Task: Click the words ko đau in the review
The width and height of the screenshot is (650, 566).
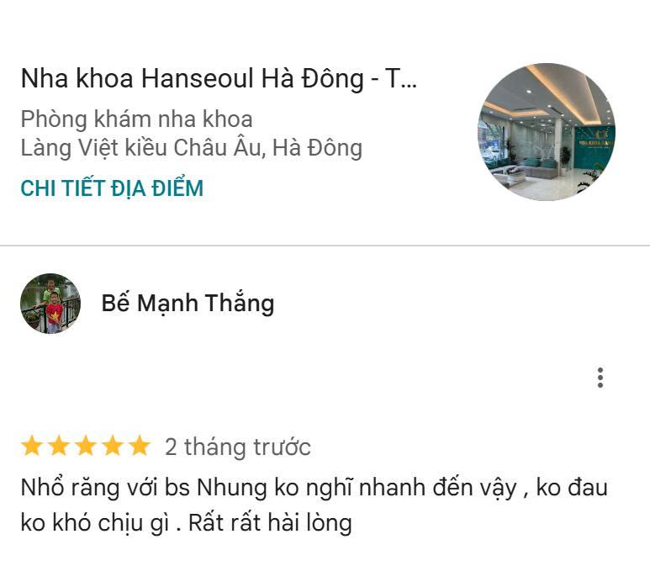Action: tap(572, 488)
